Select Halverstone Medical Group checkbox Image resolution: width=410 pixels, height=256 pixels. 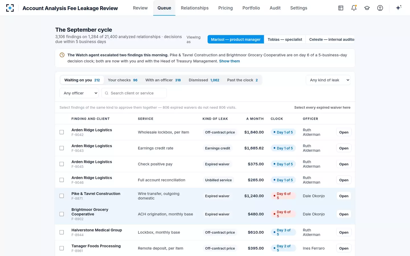61,232
